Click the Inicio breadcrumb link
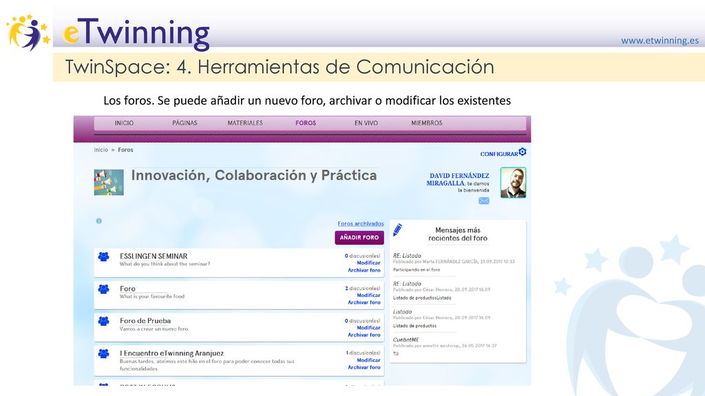 pos(101,150)
